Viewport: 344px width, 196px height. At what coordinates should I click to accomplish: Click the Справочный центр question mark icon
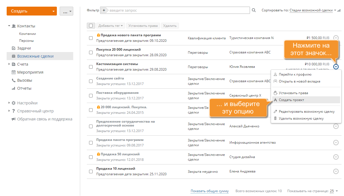(13, 111)
